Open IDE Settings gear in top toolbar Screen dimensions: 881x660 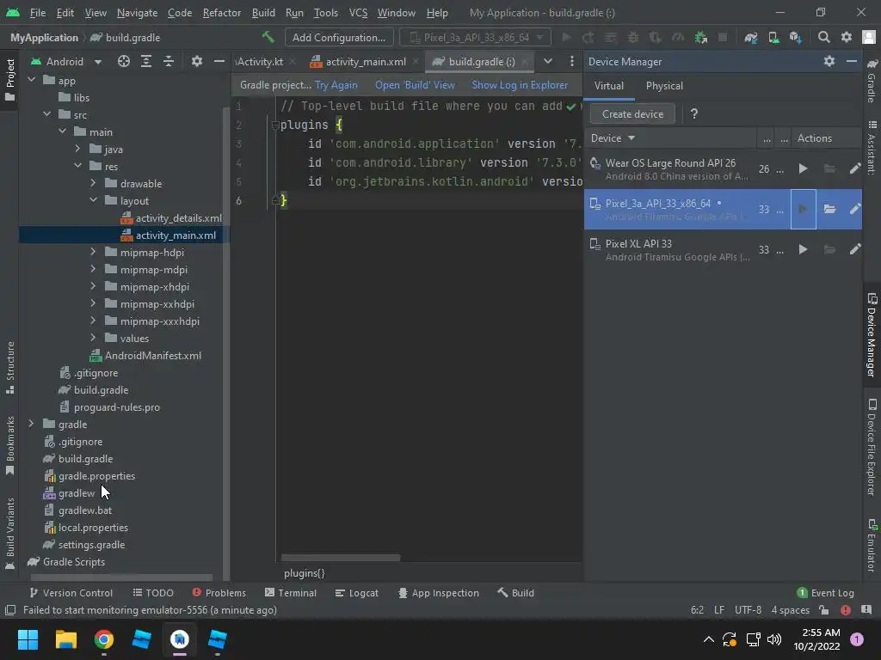click(x=847, y=37)
